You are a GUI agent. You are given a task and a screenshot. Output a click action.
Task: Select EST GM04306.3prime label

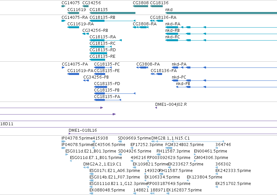[x=211, y=158]
